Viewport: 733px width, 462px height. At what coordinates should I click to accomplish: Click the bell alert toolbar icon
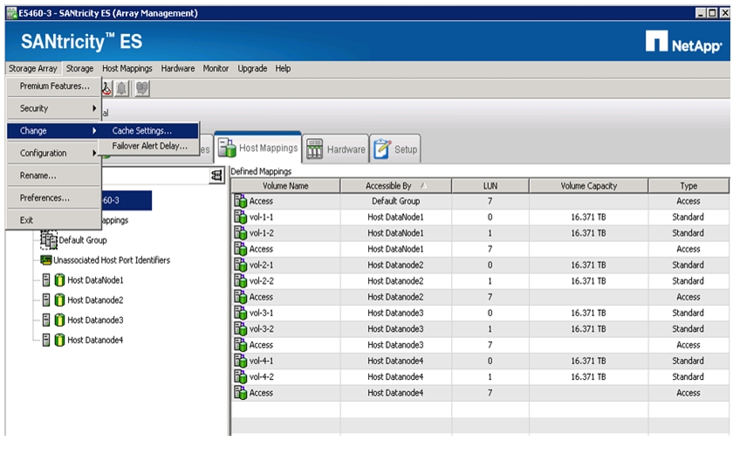pos(121,88)
